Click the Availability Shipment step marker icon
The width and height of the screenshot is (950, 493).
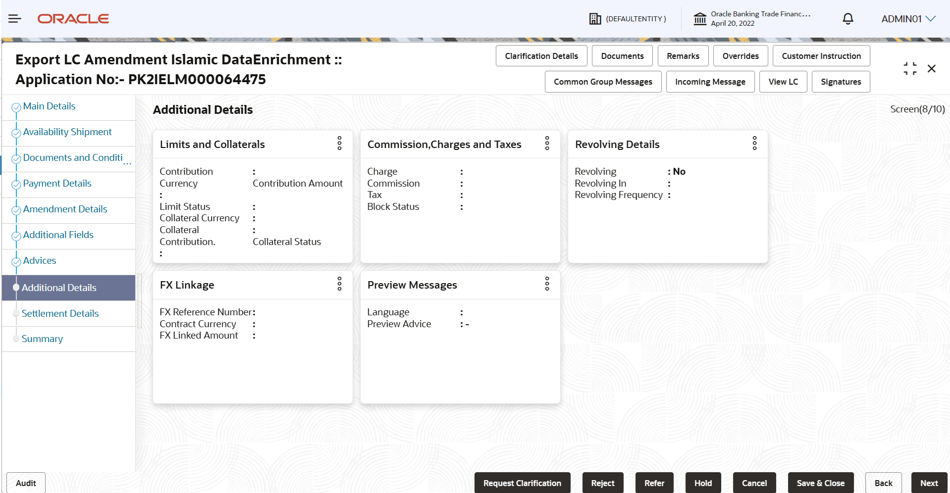tap(16, 133)
